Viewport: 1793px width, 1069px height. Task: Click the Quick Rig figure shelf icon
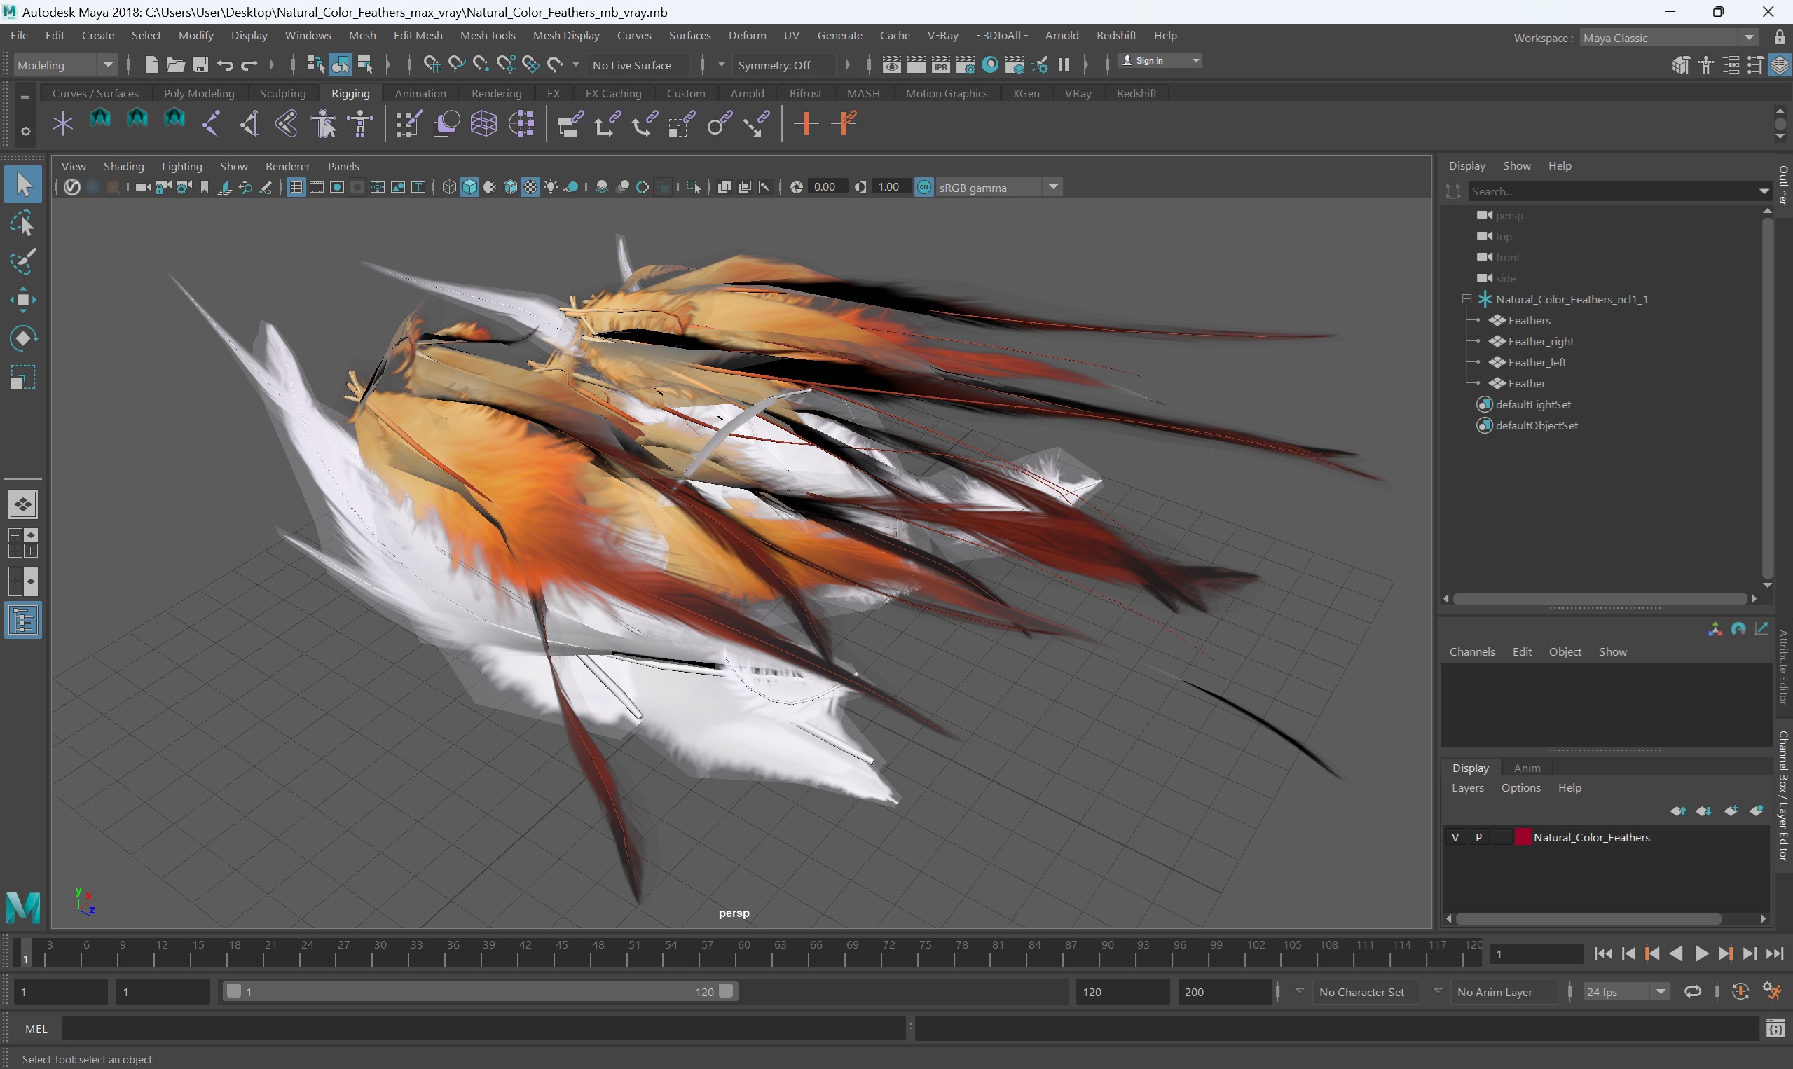(324, 123)
